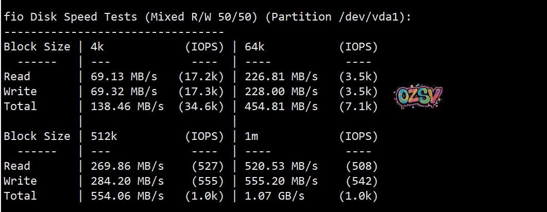Click the 520.53 MB/s read speed
This screenshot has width=547, height=212.
281,166
